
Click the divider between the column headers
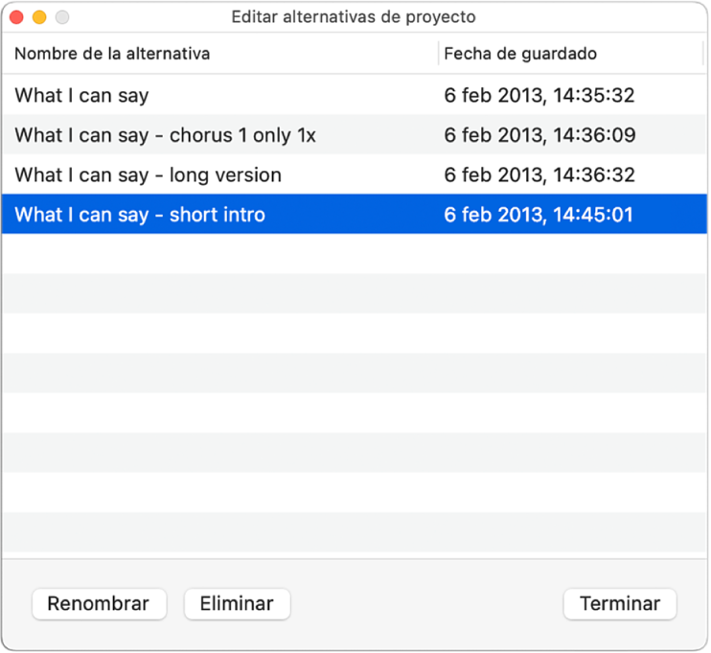438,54
